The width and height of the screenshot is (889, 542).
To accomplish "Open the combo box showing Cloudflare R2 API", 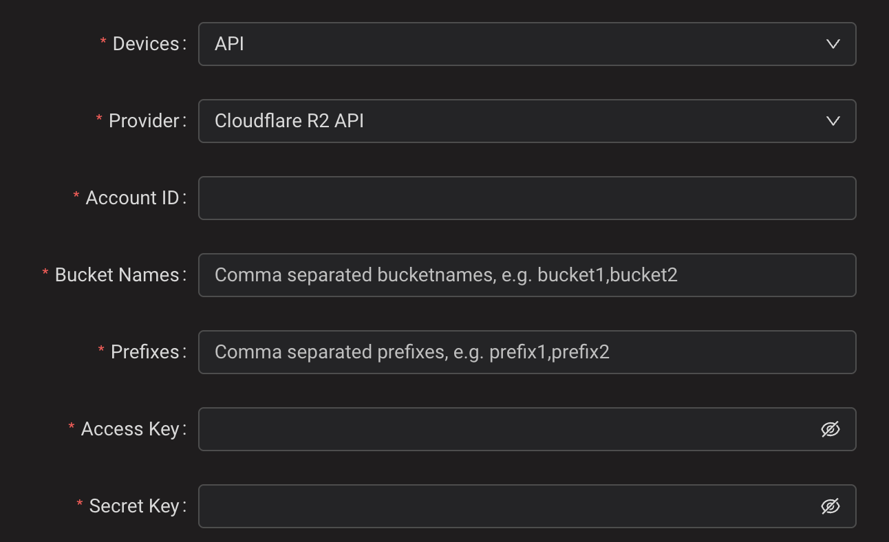I will (509, 121).
